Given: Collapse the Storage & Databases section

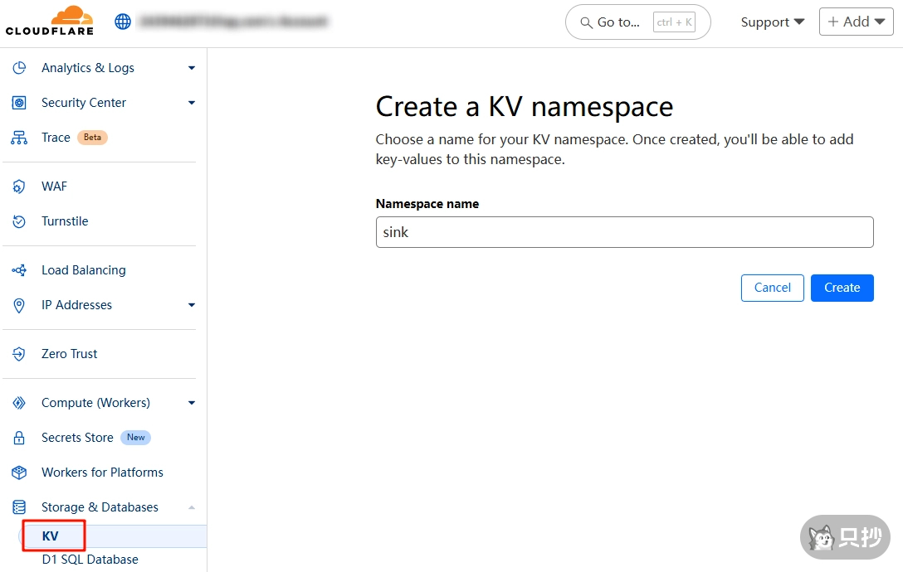Looking at the screenshot, I should [x=192, y=507].
